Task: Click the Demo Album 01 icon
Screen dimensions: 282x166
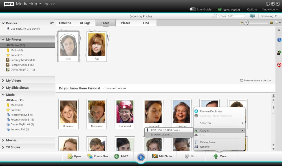Action: (8, 70)
